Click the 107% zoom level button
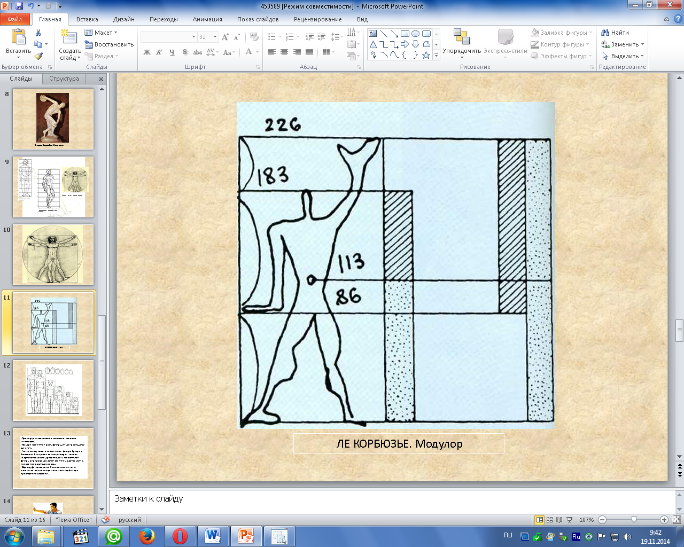Screen dimensions: 684x547 coord(586,520)
